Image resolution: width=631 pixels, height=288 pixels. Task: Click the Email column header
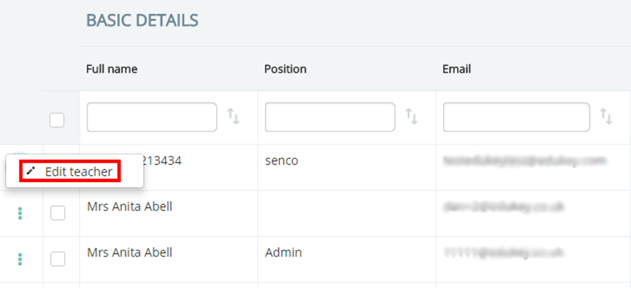click(x=456, y=69)
